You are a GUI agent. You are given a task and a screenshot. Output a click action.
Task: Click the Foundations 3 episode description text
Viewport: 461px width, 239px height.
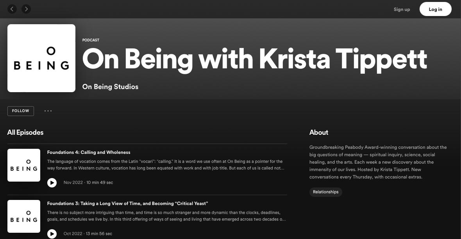166,216
